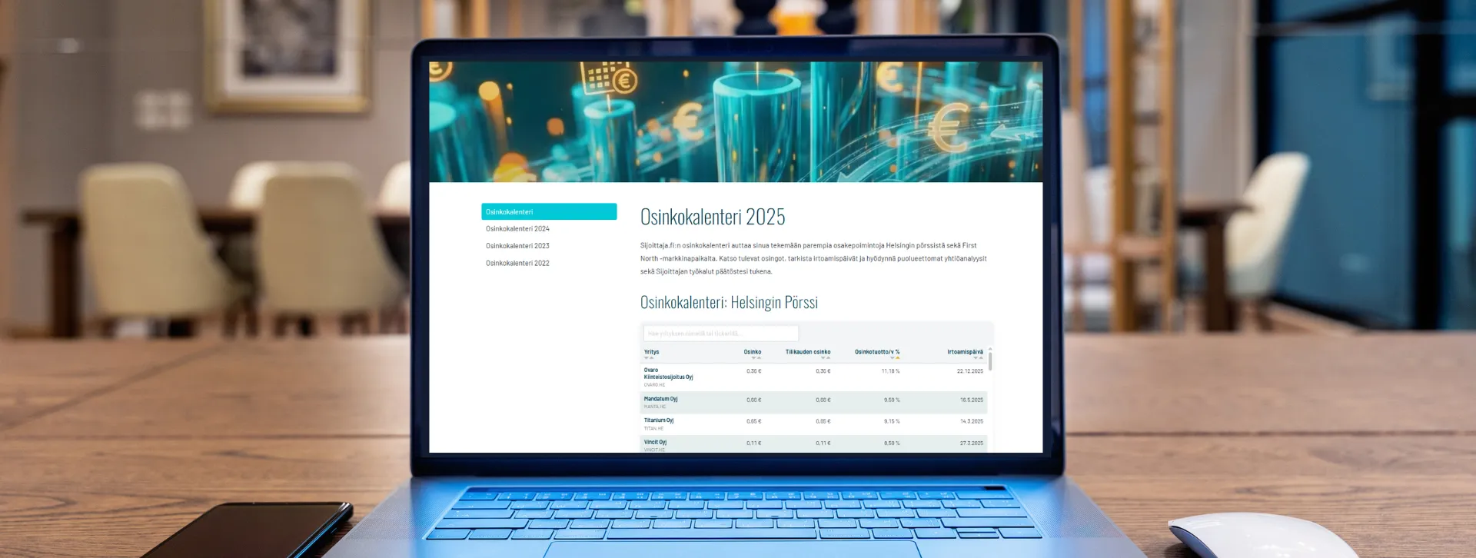This screenshot has height=558, width=1476.
Task: Click the up sort arrow under Irtoamispäivä
Action: 980,358
